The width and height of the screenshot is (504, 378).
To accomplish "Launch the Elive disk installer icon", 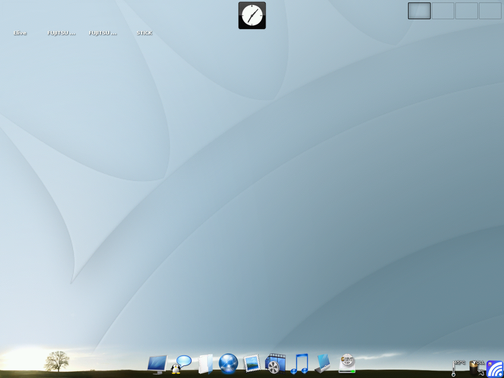I will 347,364.
